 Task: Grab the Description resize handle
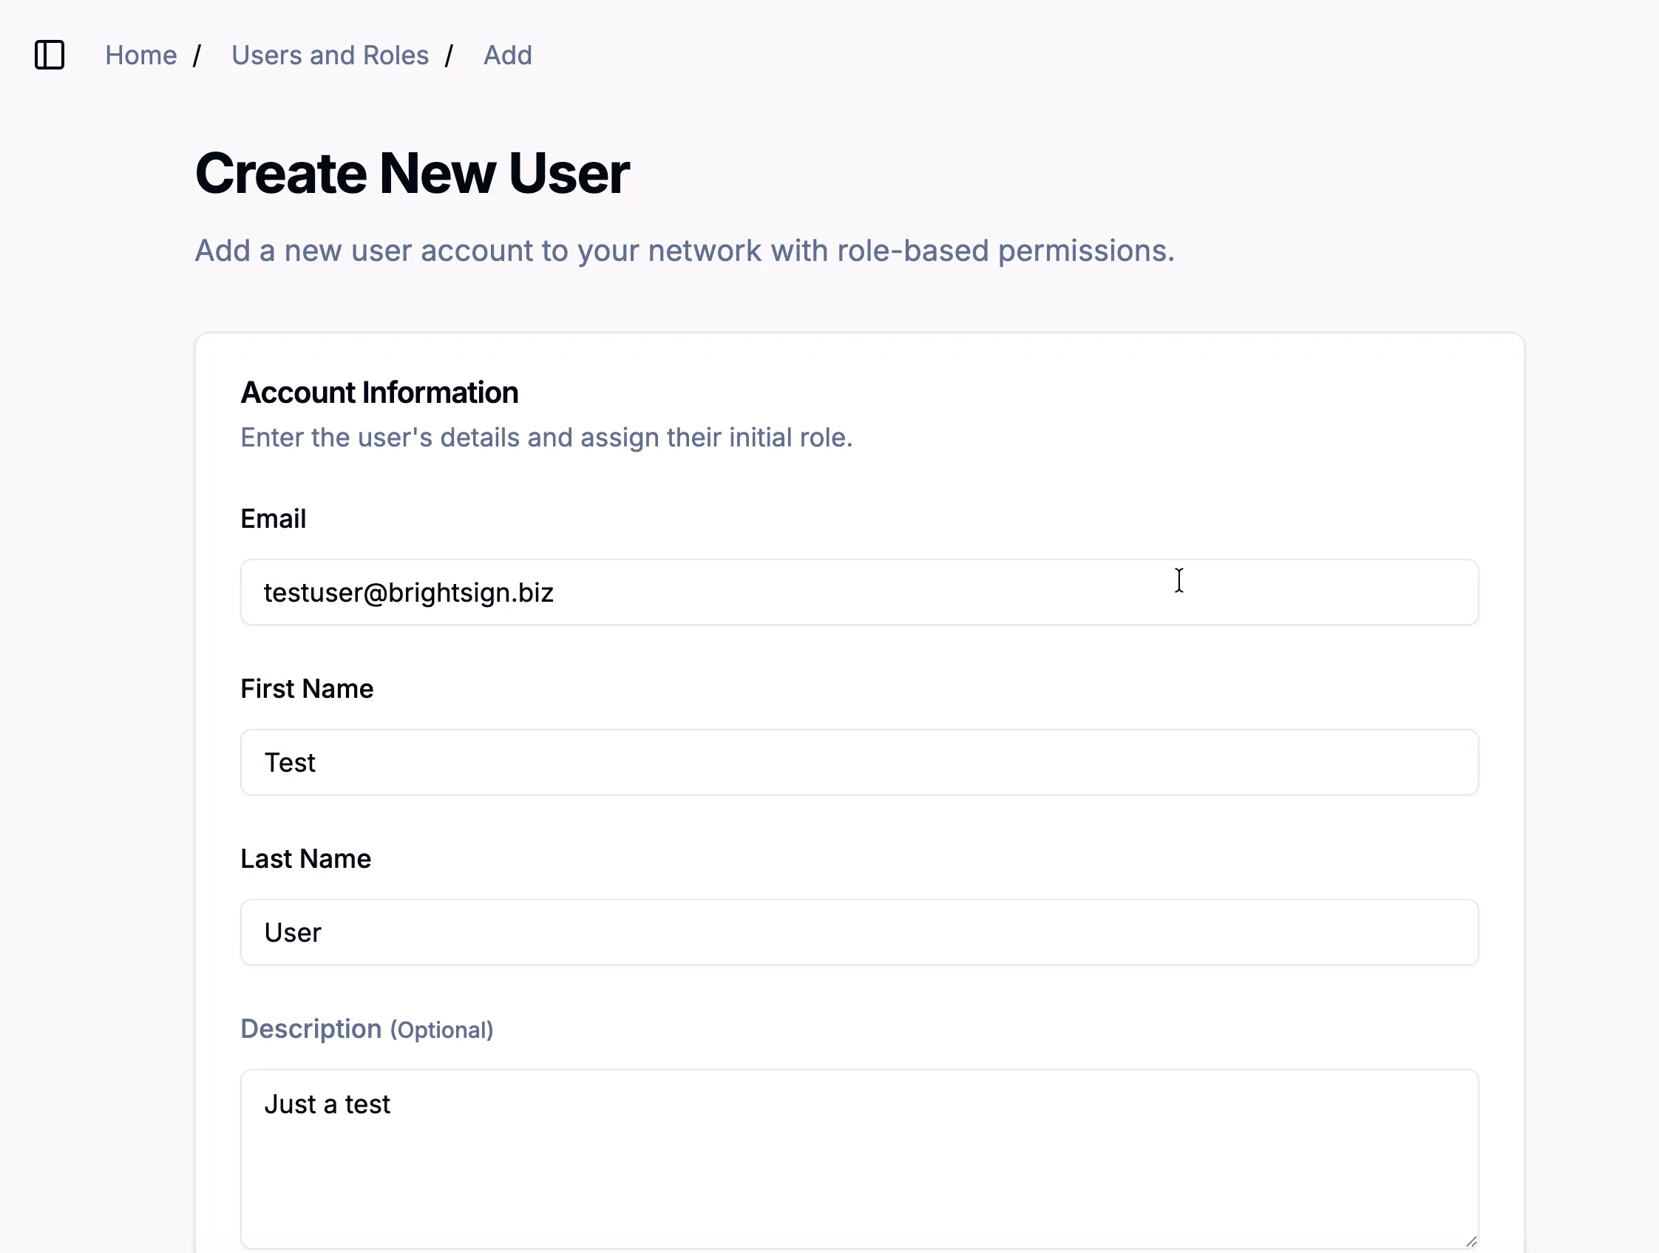1470,1242
